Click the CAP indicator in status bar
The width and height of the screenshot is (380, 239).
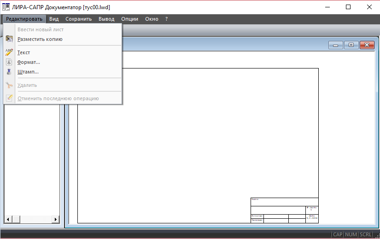pyautogui.click(x=338, y=234)
